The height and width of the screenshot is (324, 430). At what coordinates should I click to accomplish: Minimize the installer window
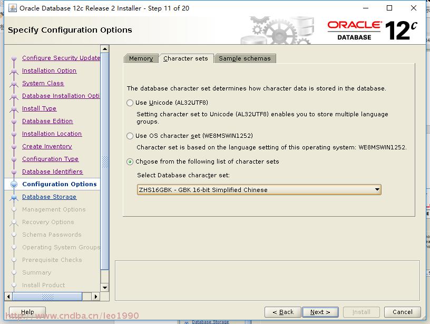click(366, 8)
